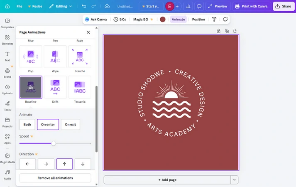This screenshot has width=296, height=187.
Task: Check cloud save status icon
Action: click(x=107, y=6)
